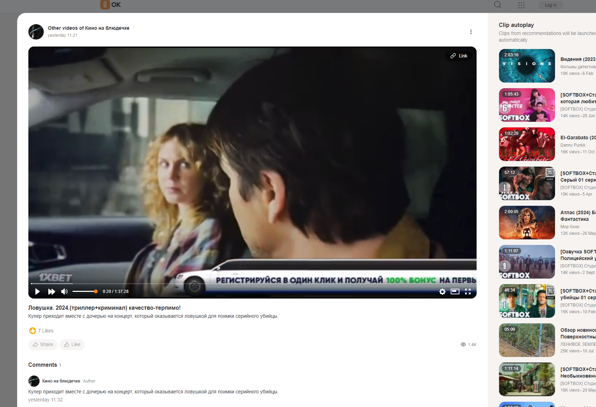Skip to the next video
The width and height of the screenshot is (596, 407).
coord(51,292)
